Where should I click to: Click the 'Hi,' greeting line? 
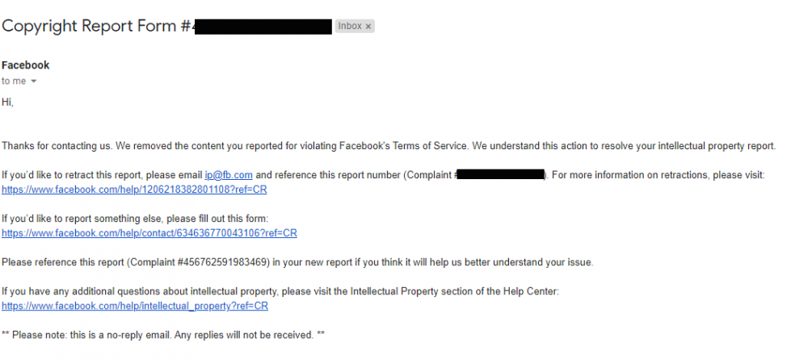(x=7, y=102)
